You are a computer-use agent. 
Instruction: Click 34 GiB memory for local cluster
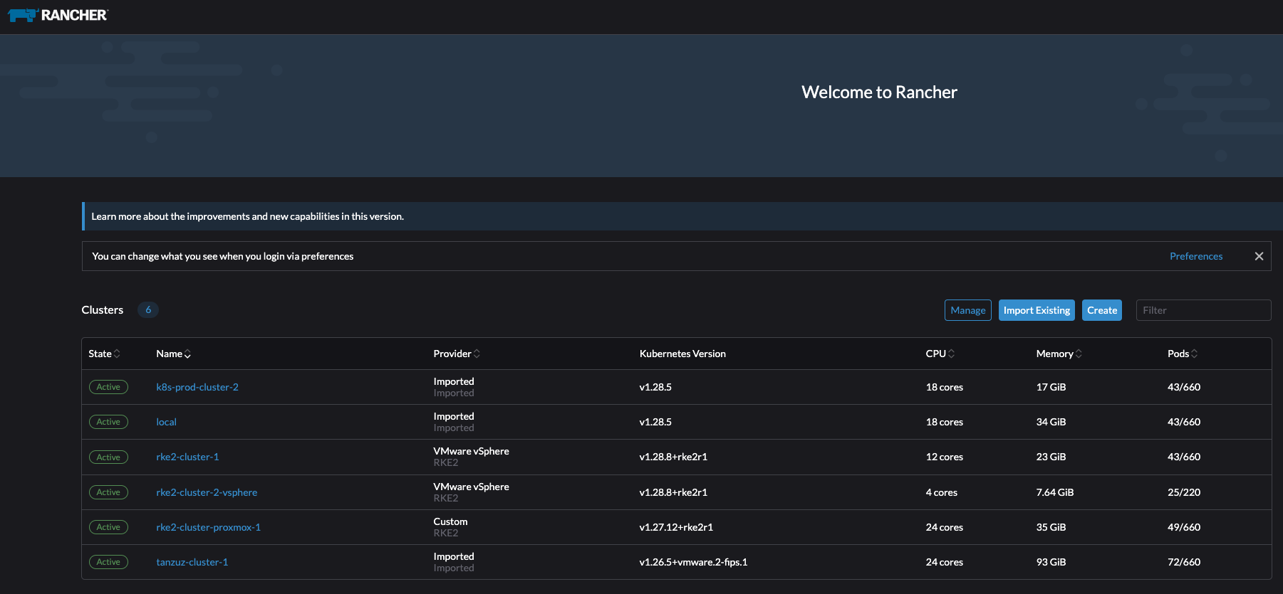point(1051,422)
